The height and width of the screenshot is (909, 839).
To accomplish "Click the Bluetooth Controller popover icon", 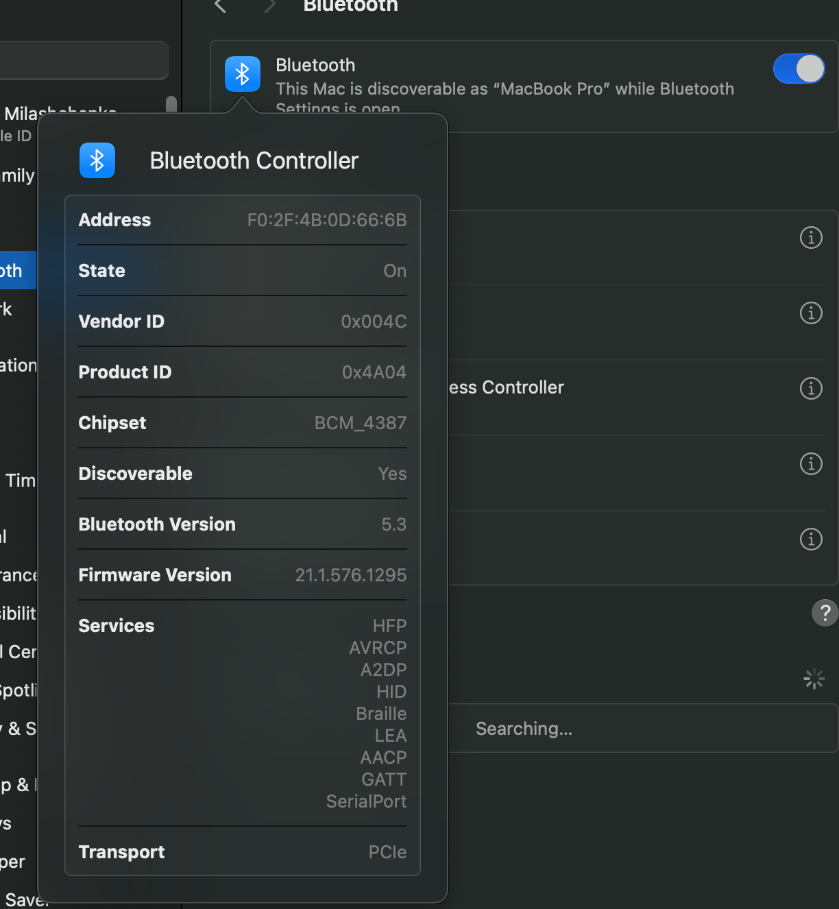I will click(x=97, y=160).
